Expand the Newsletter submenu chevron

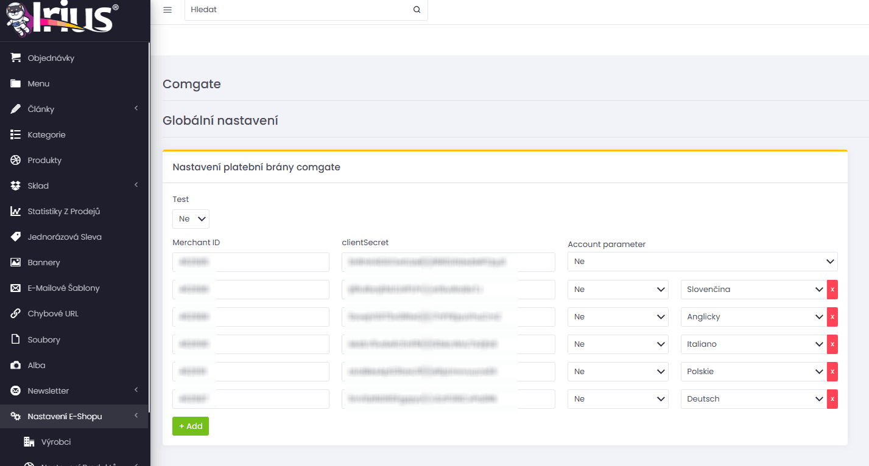136,390
